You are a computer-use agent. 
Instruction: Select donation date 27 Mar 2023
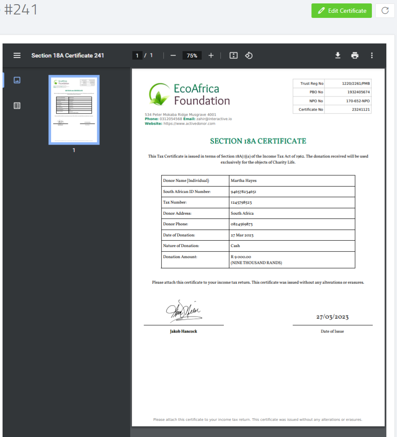pyautogui.click(x=242, y=235)
